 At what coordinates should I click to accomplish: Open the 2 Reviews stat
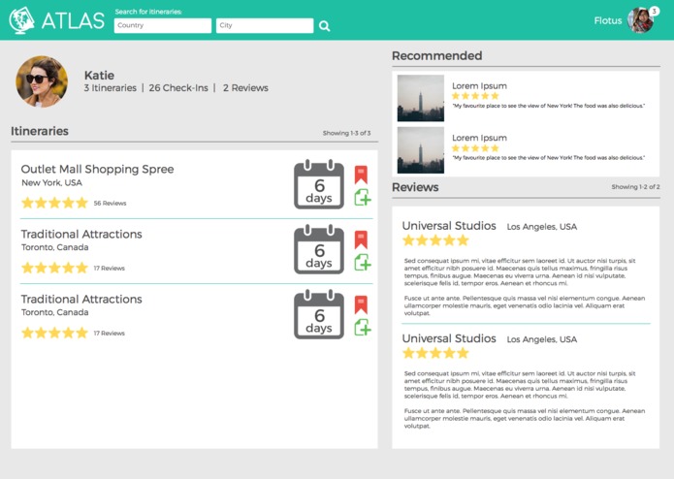(245, 88)
